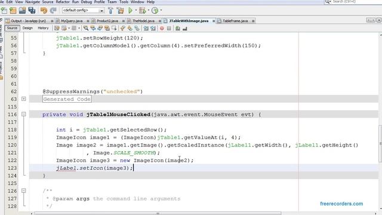Open the Source menu
Screen dimensions: 382x215
[48, 2]
